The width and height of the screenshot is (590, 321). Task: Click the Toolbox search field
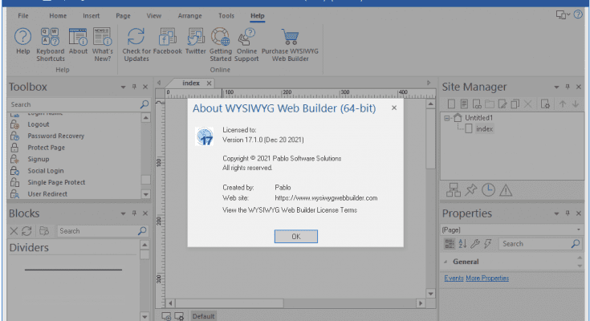point(75,104)
